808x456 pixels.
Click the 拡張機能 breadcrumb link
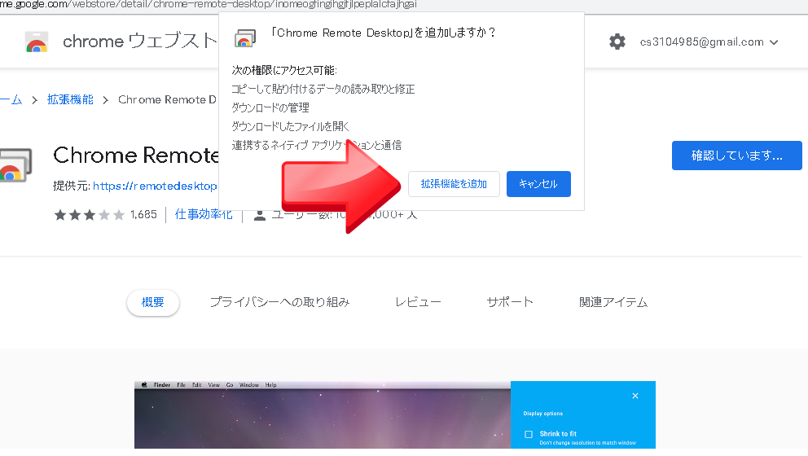tap(70, 99)
